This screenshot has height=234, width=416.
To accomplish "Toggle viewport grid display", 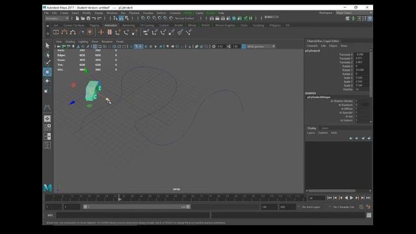I will pos(95,46).
